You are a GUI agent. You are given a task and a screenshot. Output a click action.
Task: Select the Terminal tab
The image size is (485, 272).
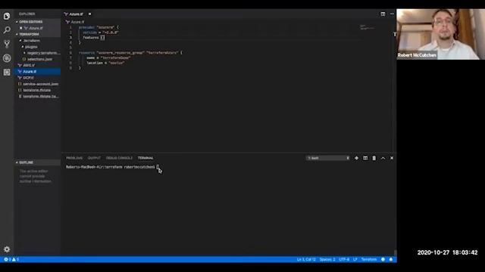[145, 158]
